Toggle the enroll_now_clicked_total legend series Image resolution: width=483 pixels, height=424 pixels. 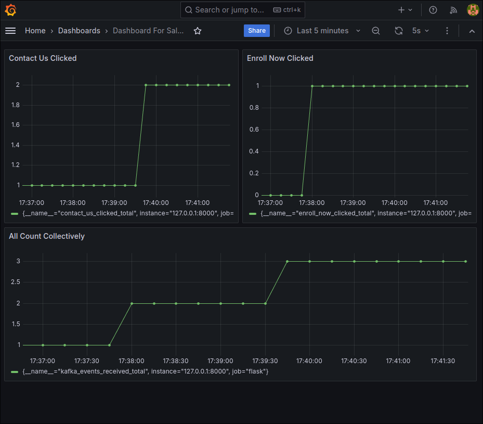(366, 213)
